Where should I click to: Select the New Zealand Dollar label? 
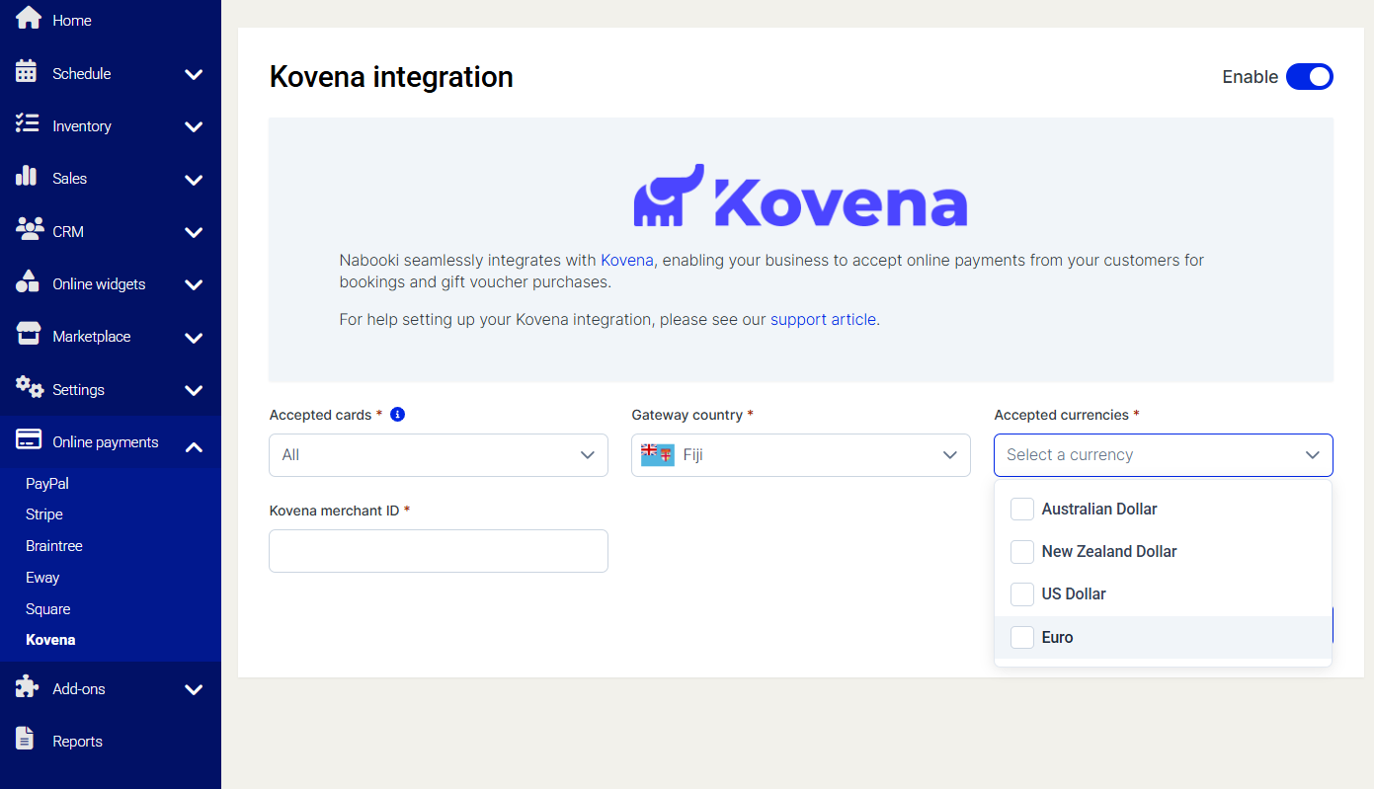(x=1109, y=552)
